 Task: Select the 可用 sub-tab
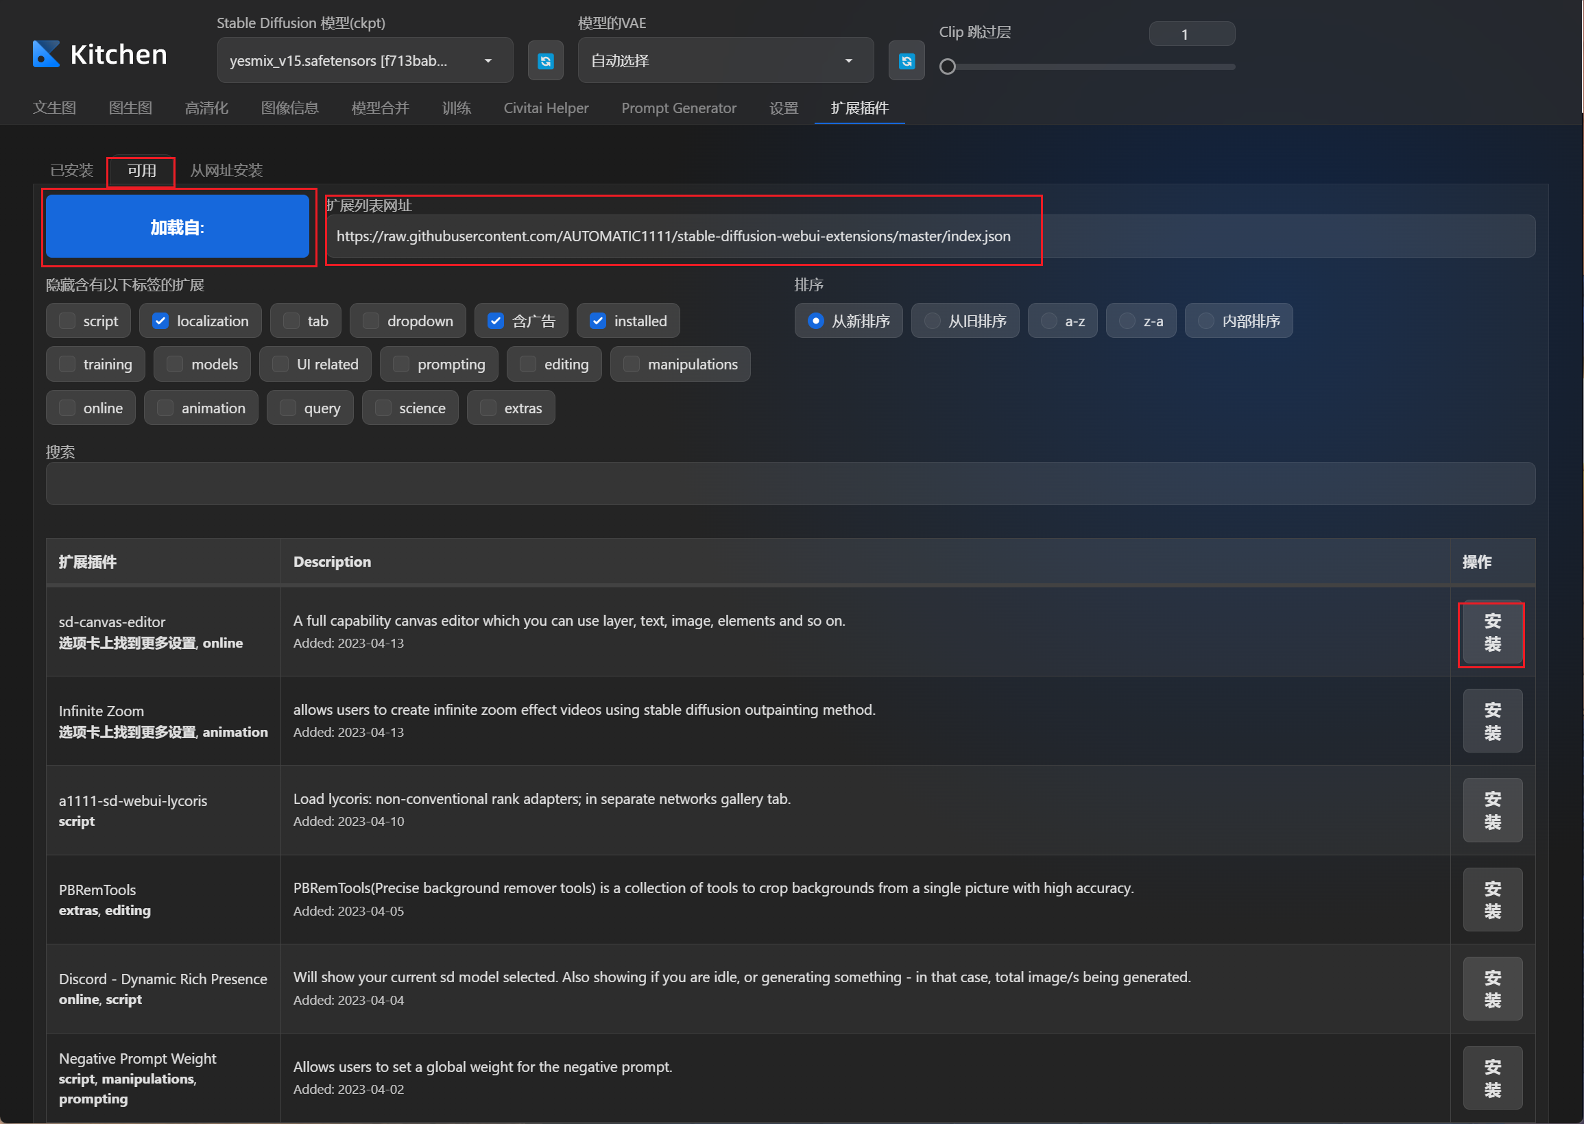(x=141, y=170)
